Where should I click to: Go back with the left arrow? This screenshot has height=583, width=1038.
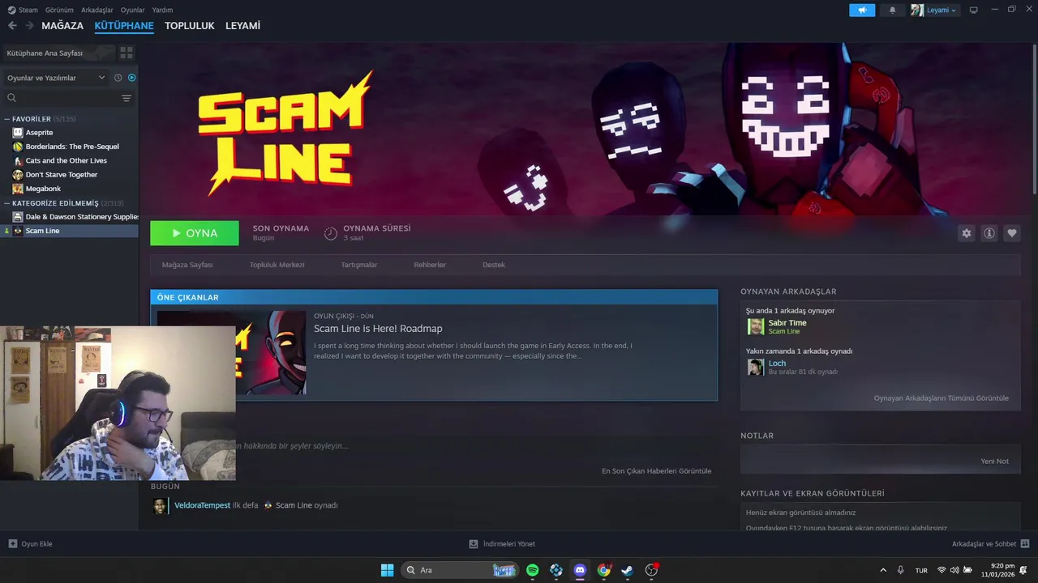(12, 26)
